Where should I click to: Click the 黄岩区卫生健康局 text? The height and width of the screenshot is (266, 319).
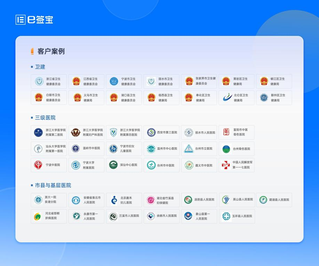tap(240, 81)
